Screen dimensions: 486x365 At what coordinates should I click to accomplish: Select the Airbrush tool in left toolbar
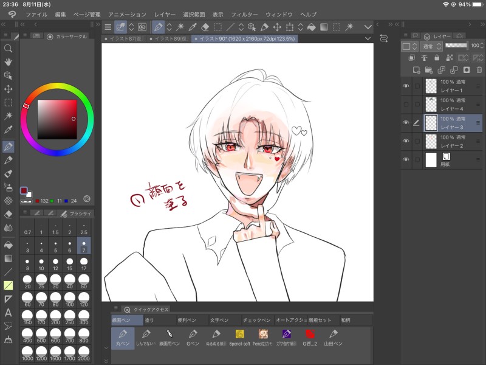coord(9,187)
